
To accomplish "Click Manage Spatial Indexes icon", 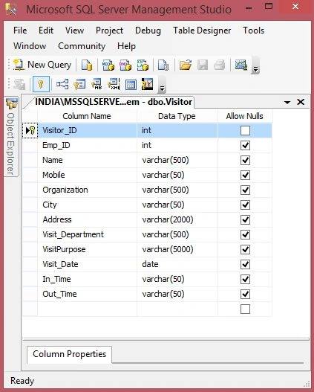I will pyautogui.click(x=148, y=84).
